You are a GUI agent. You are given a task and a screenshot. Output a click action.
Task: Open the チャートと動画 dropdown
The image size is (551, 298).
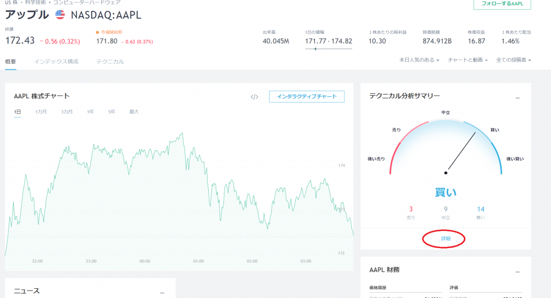(468, 60)
